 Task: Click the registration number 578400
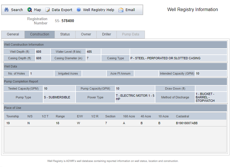pyautogui.click(x=68, y=21)
